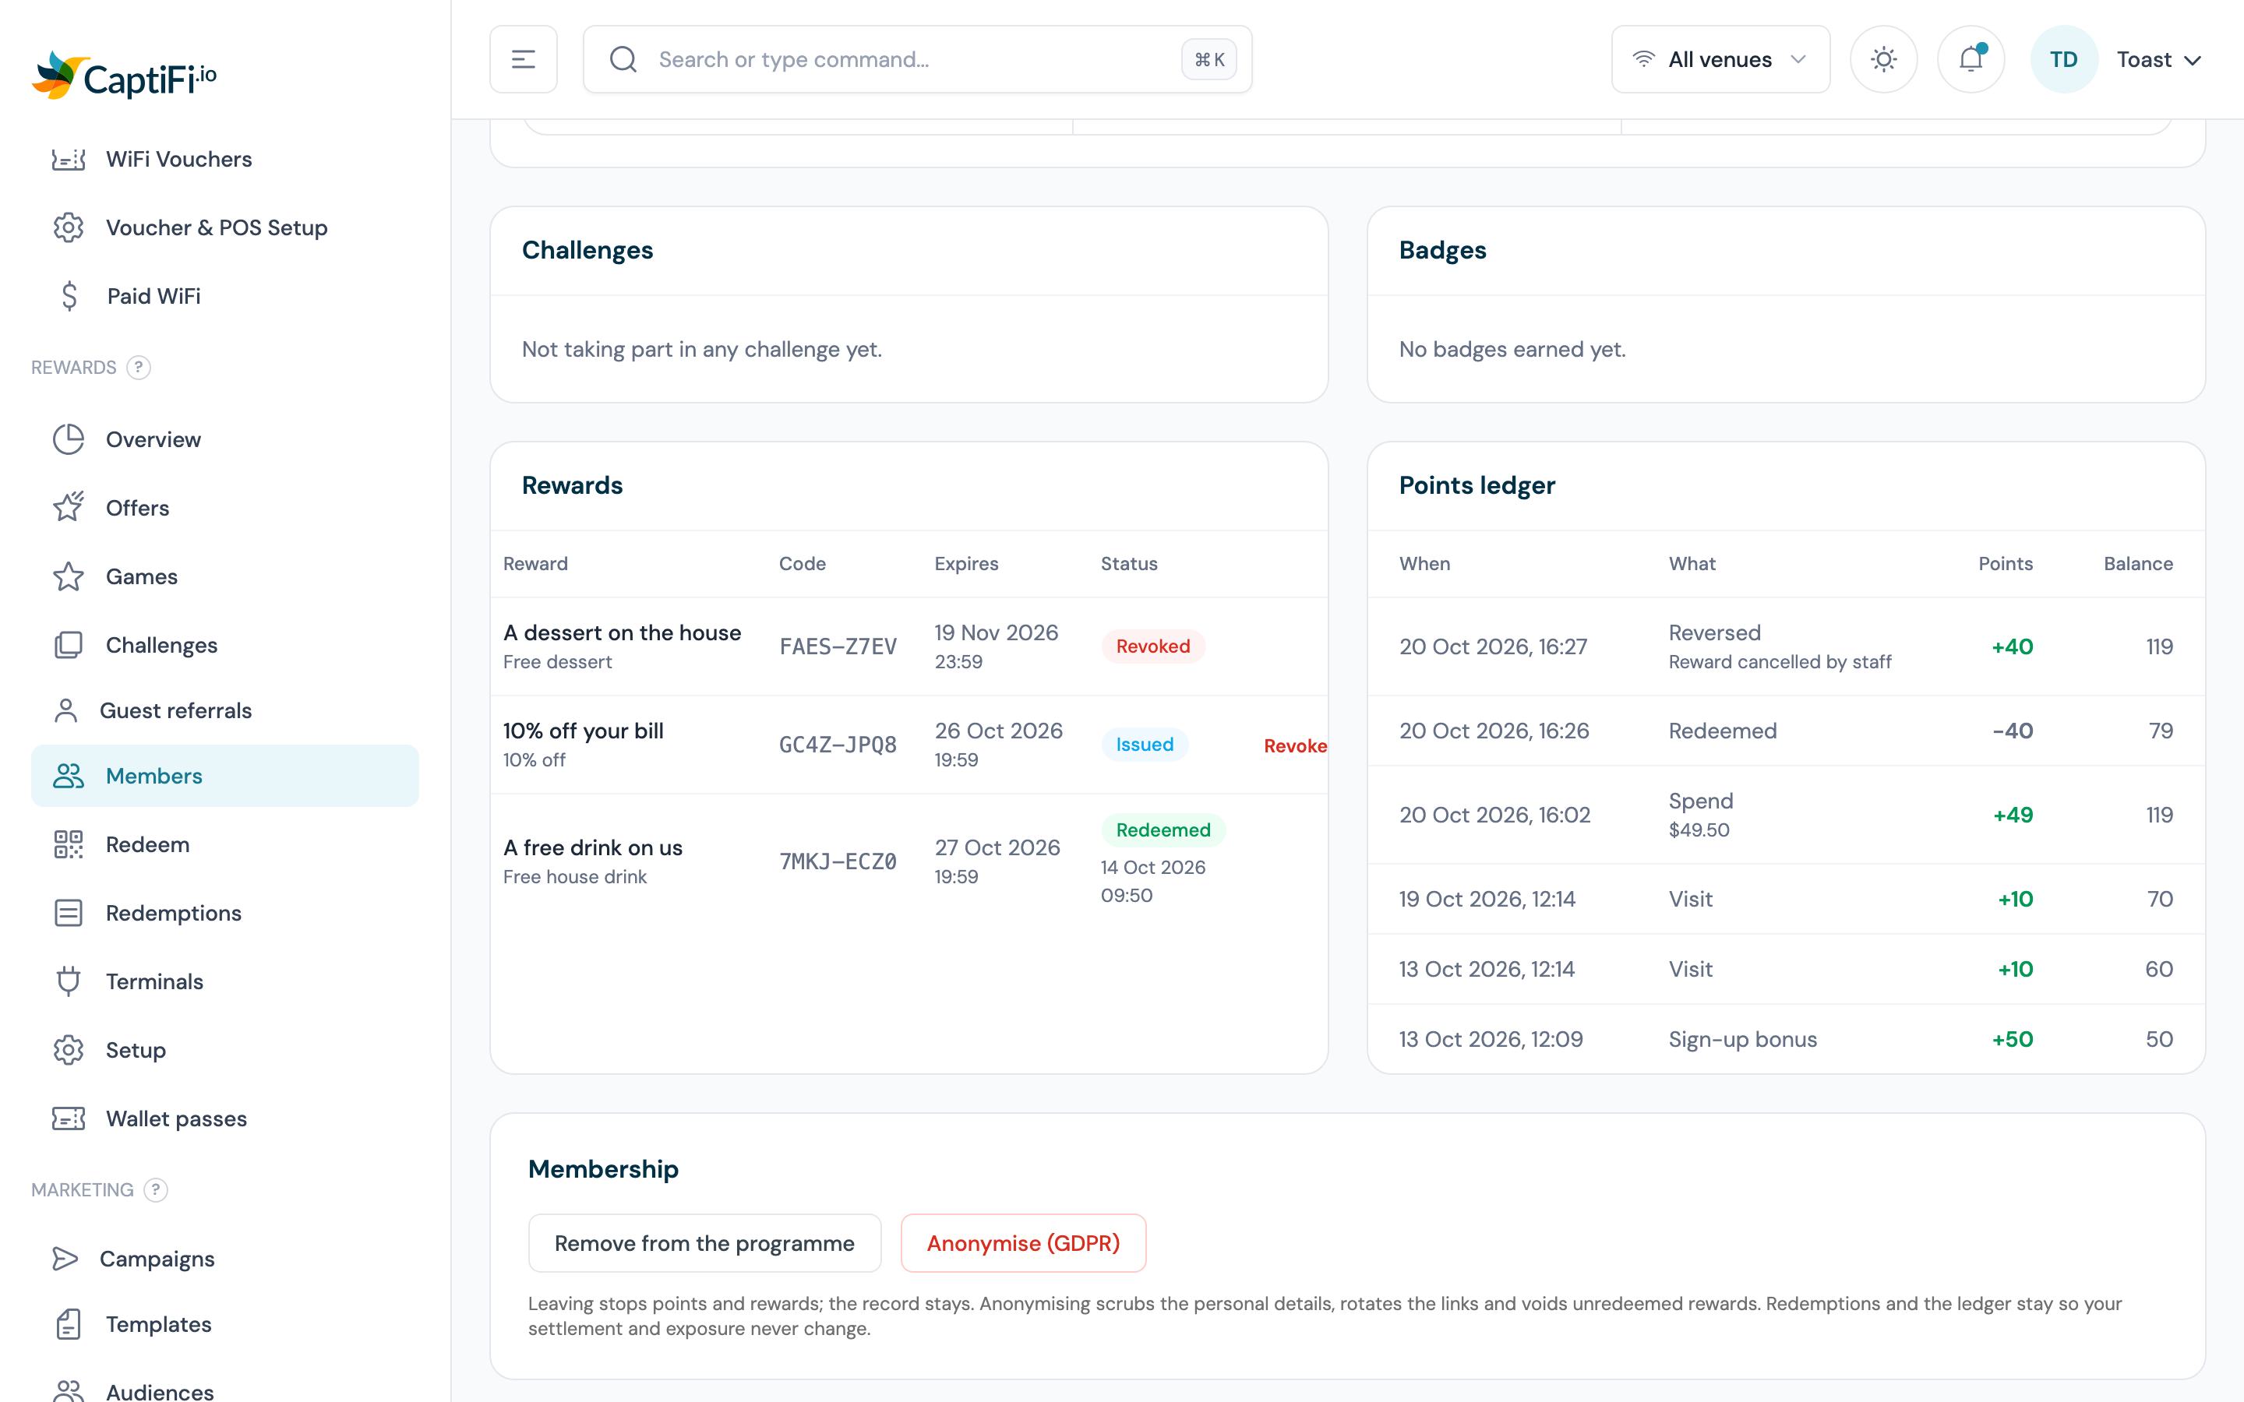Click the Challenges stacked cards icon
The width and height of the screenshot is (2244, 1402).
click(69, 646)
